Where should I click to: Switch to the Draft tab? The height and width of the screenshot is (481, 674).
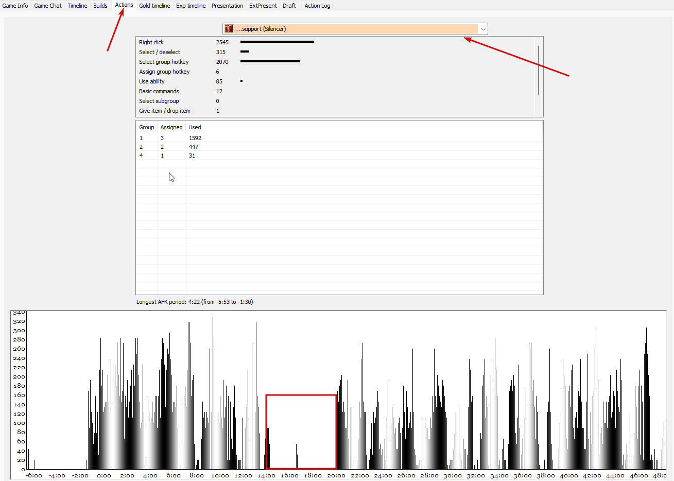point(289,6)
